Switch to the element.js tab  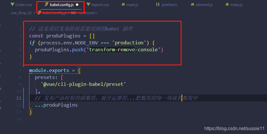point(201,5)
